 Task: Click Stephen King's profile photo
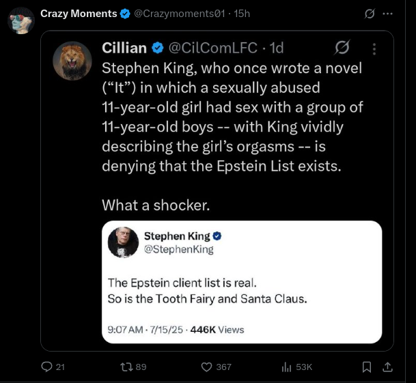pyautogui.click(x=124, y=242)
